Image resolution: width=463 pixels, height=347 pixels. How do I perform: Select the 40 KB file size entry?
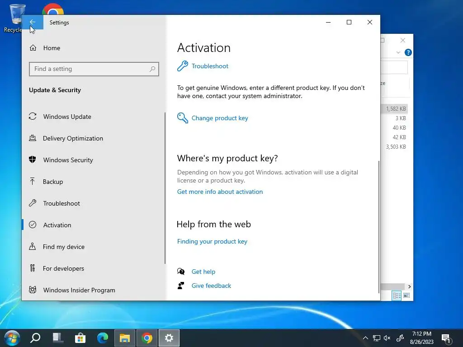pos(399,128)
